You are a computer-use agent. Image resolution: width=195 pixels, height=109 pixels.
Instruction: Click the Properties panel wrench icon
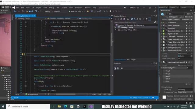pos(122,68)
